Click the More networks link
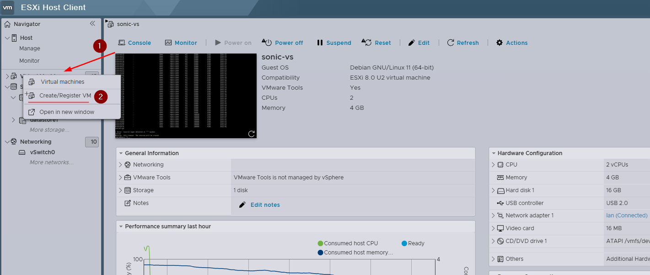Viewport: 650px width, 275px height. click(x=51, y=162)
